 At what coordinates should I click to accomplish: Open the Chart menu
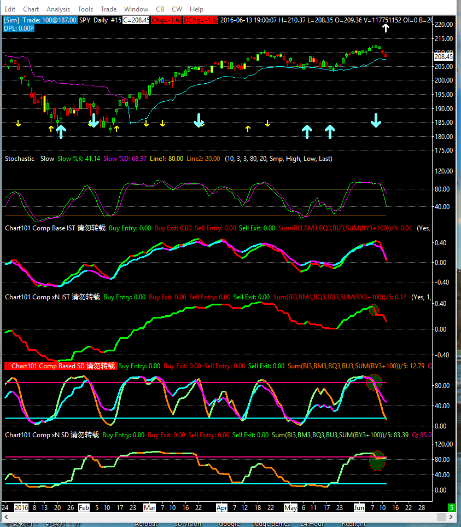31,9
